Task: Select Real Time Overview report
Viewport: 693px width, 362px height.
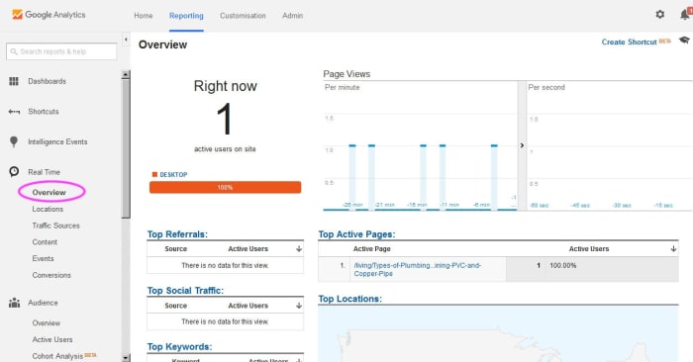Action: click(x=49, y=193)
